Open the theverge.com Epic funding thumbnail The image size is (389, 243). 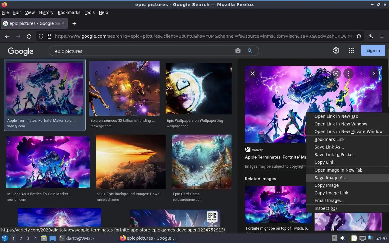click(124, 88)
